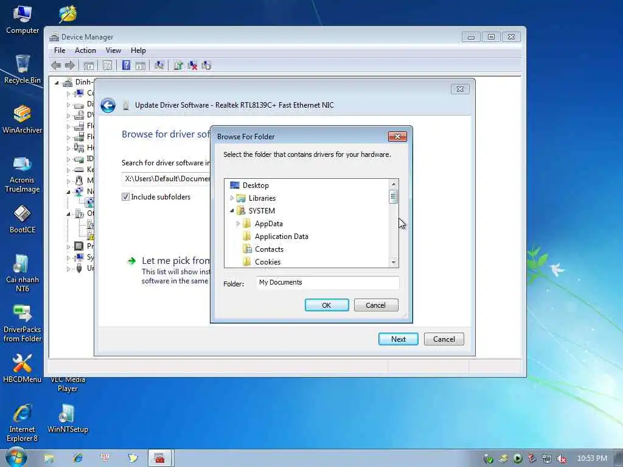Click the muted volume icon in system tray

[562, 458]
